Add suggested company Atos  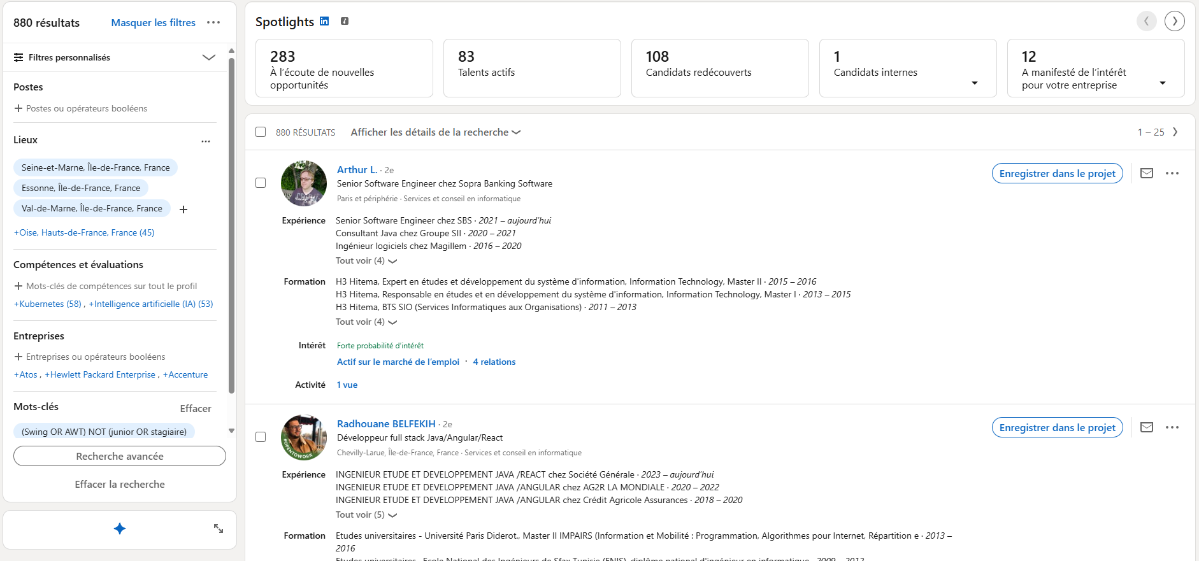pos(25,374)
